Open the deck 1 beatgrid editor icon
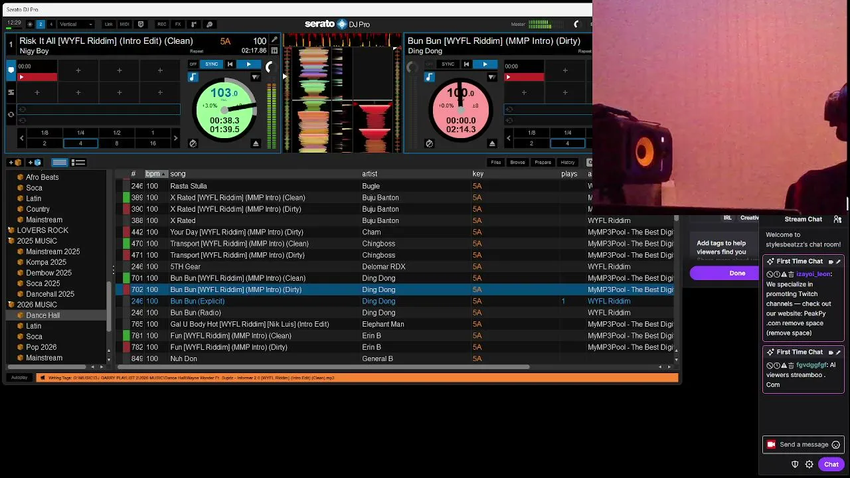The image size is (850, 478). [274, 50]
